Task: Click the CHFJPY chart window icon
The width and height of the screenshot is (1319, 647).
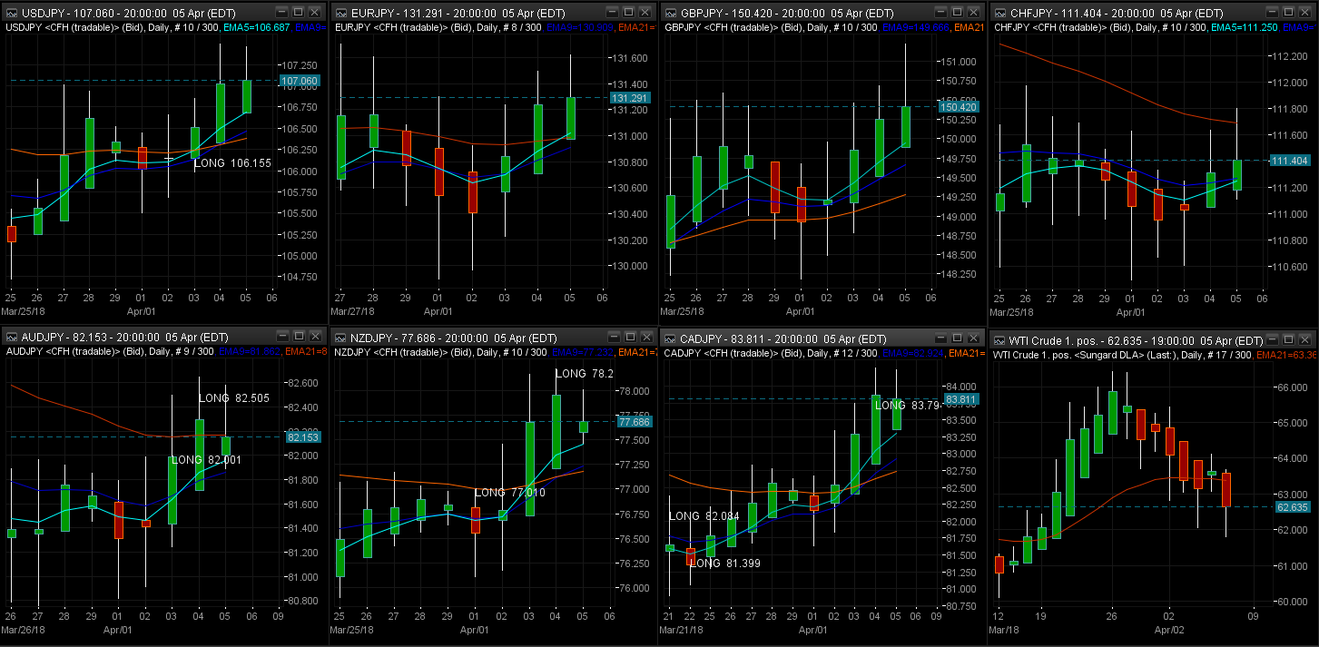Action: pos(999,12)
